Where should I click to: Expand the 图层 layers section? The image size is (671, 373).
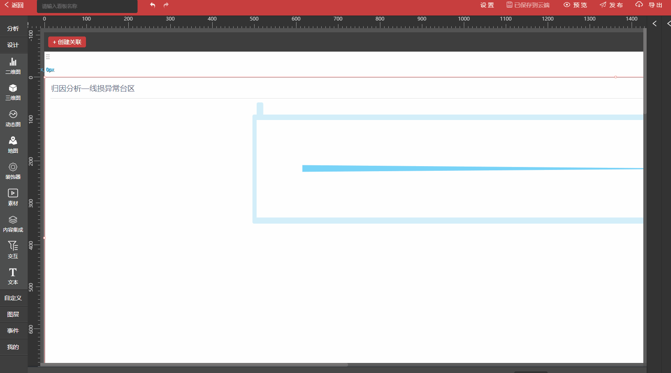pos(13,314)
